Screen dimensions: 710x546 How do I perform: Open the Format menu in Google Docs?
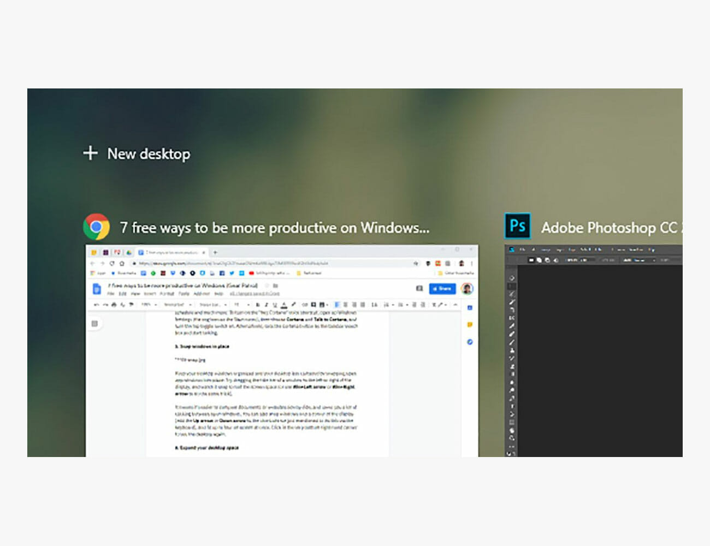166,294
